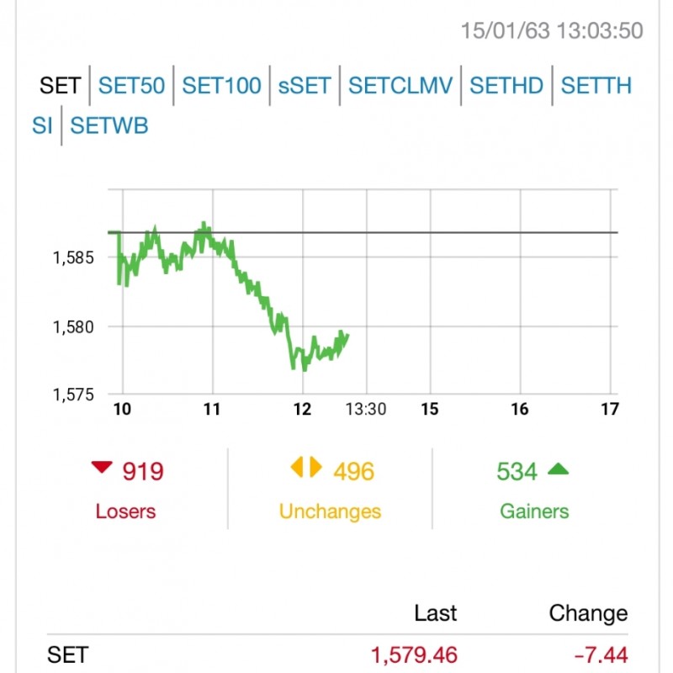Click the yellow Unchanges double-arrow icon

pyautogui.click(x=306, y=468)
